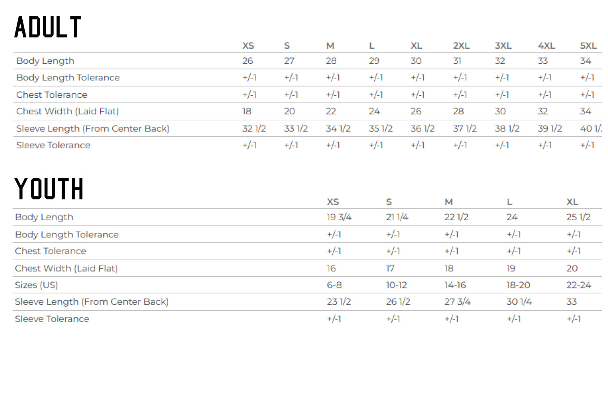Image resolution: width=608 pixels, height=400 pixels.
Task: Click the YOUTH heading
Action: tap(49, 189)
